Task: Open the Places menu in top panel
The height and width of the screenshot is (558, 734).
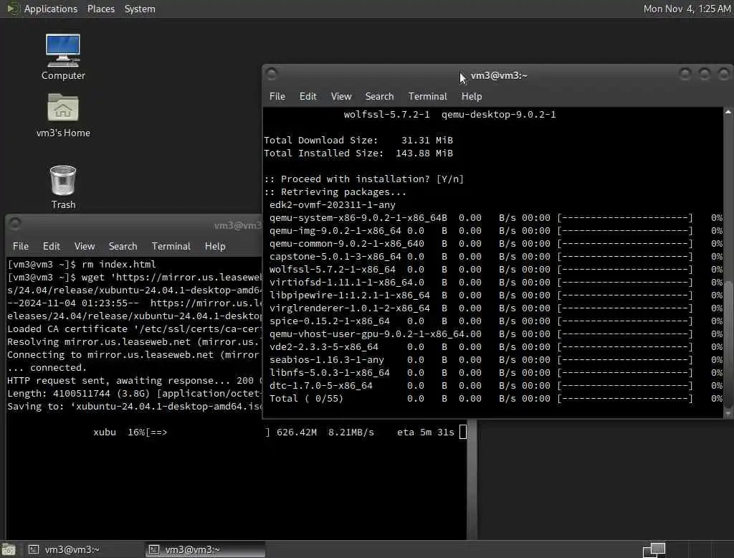Action: click(x=100, y=9)
